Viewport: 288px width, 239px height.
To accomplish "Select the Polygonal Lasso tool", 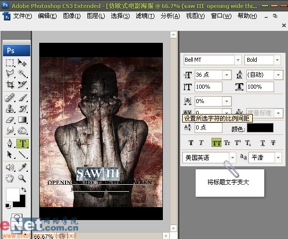I will click(10, 74).
